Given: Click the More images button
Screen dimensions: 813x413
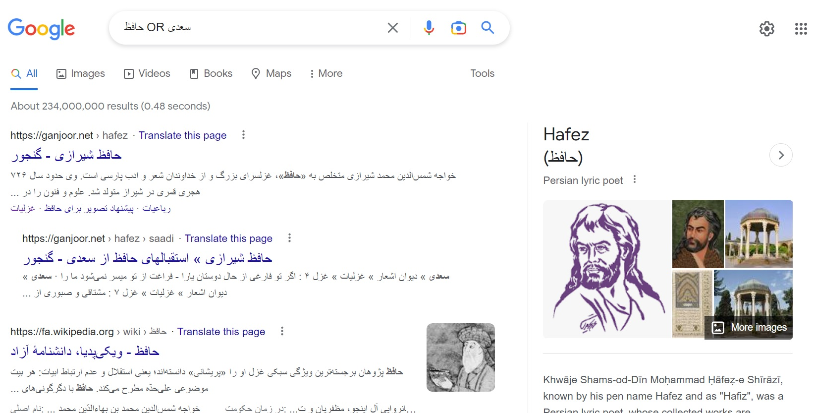Looking at the screenshot, I should point(749,328).
